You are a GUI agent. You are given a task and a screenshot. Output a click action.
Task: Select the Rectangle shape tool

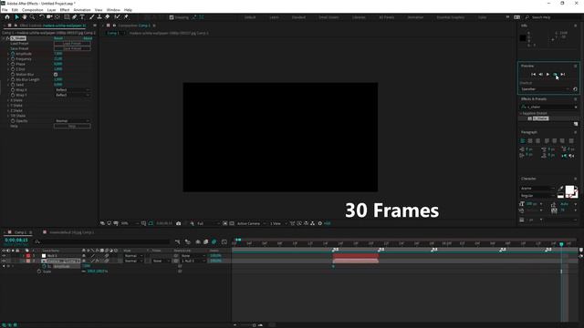click(x=67, y=17)
